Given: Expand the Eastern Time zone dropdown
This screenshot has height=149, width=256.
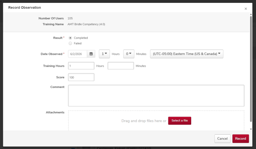Looking at the screenshot, I should pyautogui.click(x=187, y=54).
